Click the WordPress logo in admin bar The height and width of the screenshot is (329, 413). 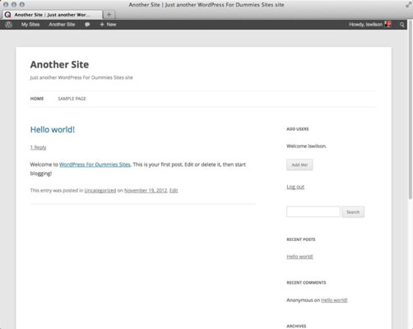pyautogui.click(x=8, y=25)
